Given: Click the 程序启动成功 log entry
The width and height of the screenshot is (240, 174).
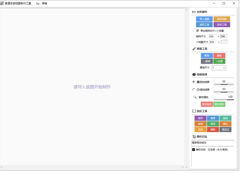Looking at the screenshot, I should pos(199,143).
